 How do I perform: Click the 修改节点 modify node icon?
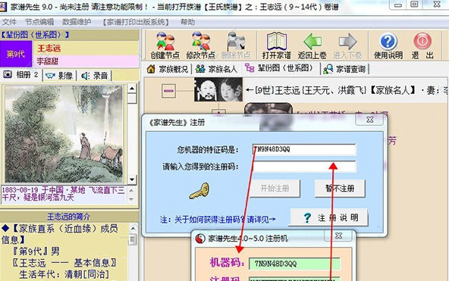point(200,42)
